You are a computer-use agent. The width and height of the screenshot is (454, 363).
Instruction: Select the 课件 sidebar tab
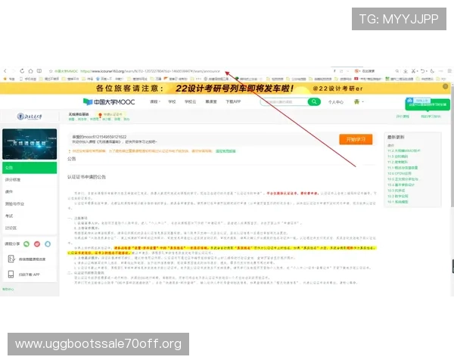click(30, 191)
